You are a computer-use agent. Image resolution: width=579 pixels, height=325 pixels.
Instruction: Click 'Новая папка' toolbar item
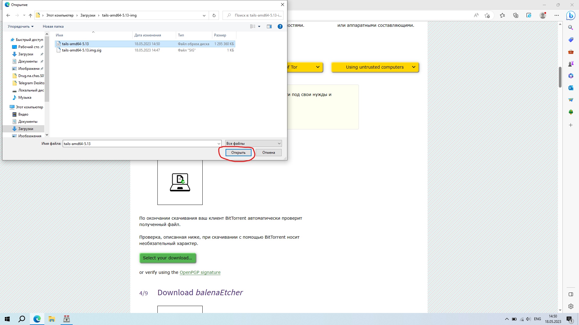[x=53, y=26]
